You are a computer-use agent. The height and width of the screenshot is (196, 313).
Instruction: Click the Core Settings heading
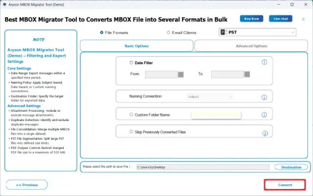point(19,68)
